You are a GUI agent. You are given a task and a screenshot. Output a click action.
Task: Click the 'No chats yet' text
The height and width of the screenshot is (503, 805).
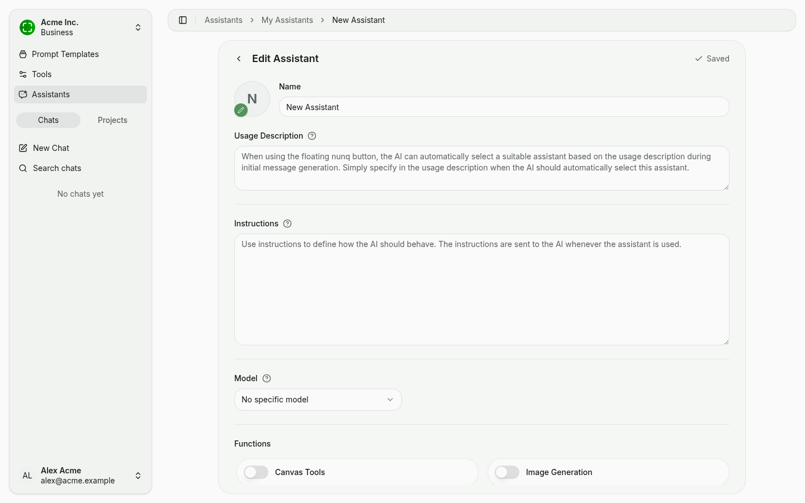[x=80, y=194]
